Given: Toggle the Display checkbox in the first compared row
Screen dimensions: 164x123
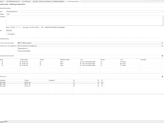Looking at the screenshot, I should point(41,61).
